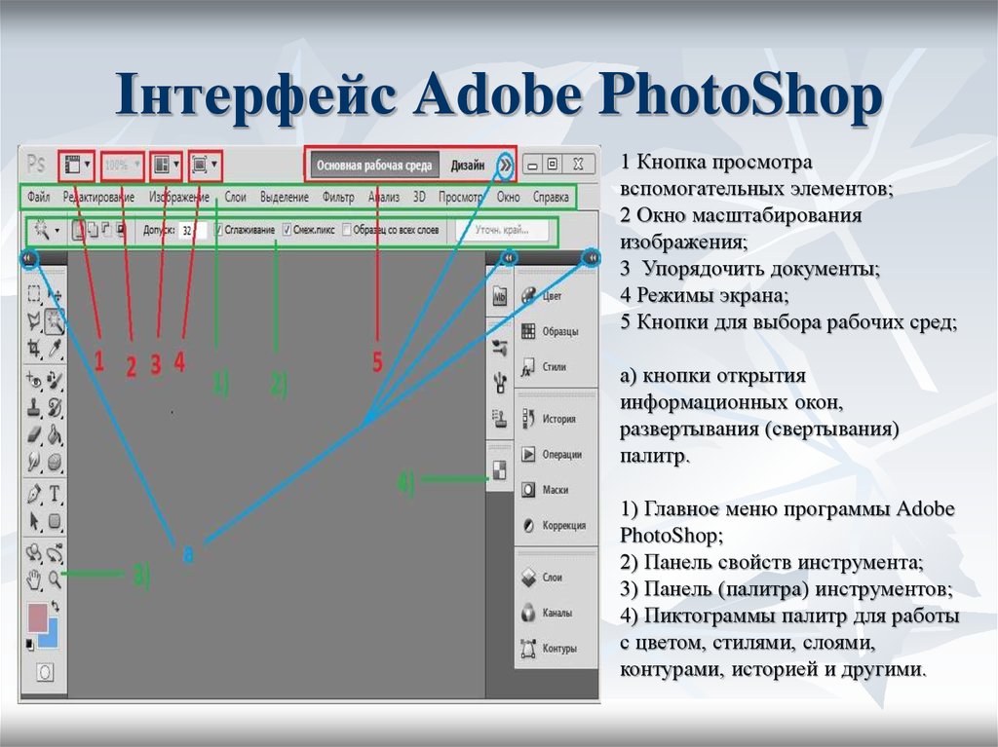
Task: Expand the narrow icon dock arrows
Action: [509, 258]
